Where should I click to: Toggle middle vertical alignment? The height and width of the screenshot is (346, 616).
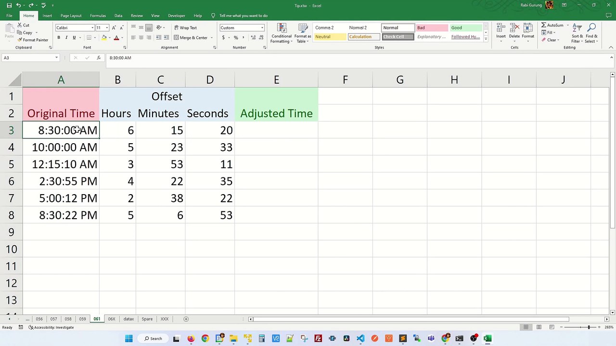coord(141,27)
